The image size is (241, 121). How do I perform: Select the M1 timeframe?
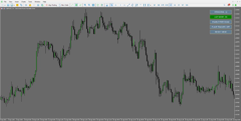pyautogui.click(x=155, y=5)
